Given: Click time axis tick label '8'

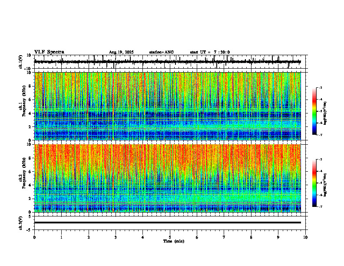Looking at the screenshot, I should coord(251,237).
